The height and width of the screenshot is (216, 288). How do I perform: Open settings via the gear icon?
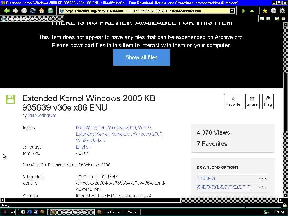coord(282,11)
